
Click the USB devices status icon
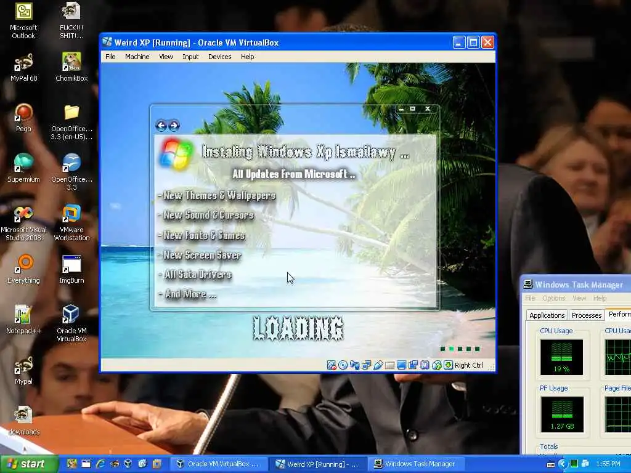[x=378, y=365]
